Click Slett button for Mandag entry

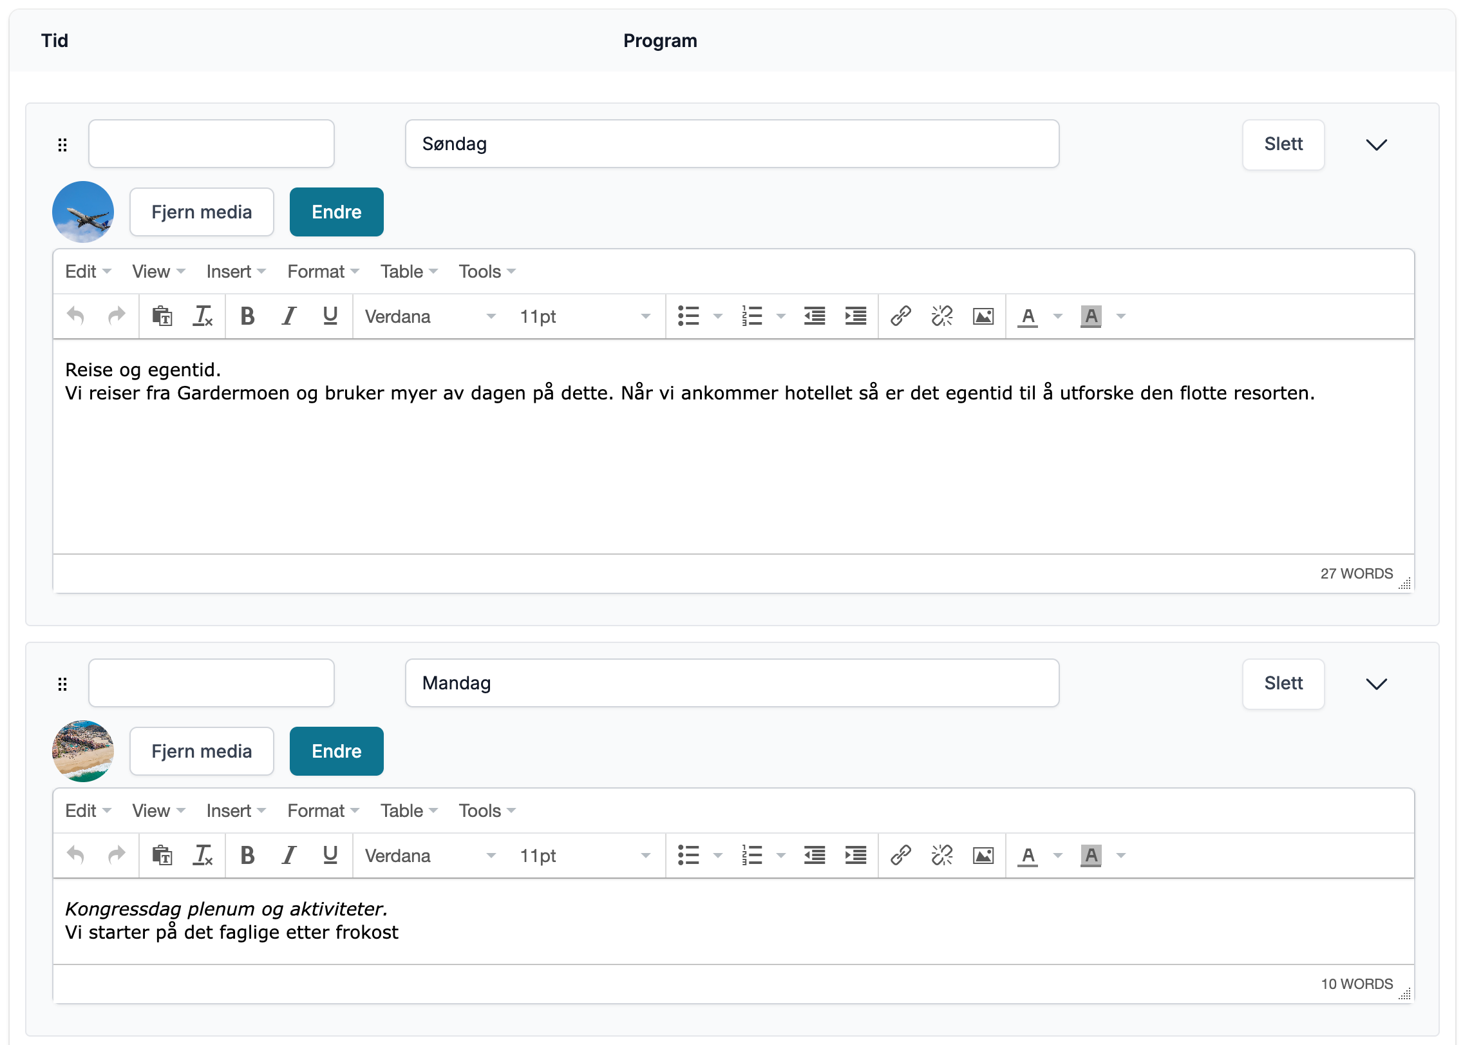[x=1283, y=684]
